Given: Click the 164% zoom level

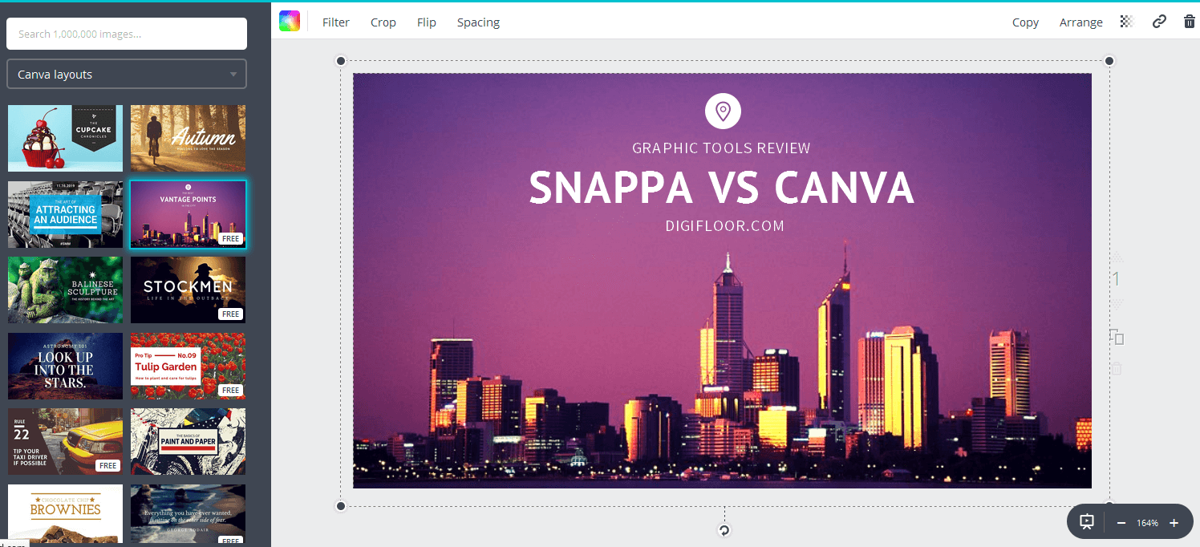Looking at the screenshot, I should (1147, 523).
